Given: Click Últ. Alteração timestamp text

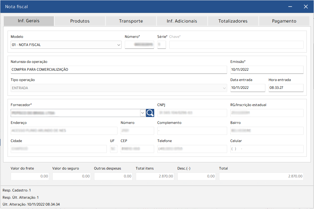Looking at the screenshot, I should click(x=31, y=204).
